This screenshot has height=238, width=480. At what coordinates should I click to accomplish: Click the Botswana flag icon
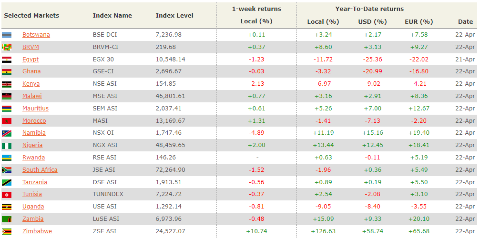tap(7, 35)
